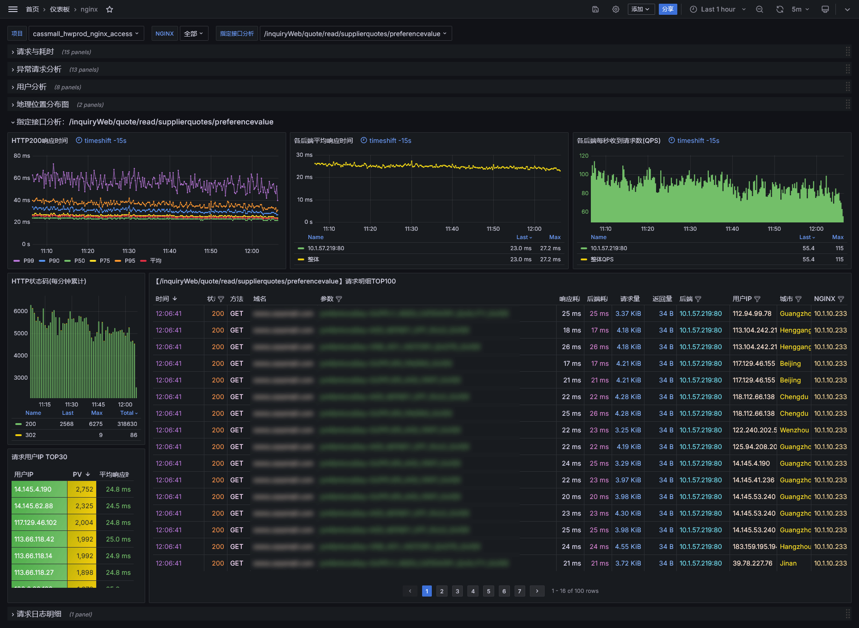Open the hamburger navigation menu
The image size is (859, 628).
point(13,9)
